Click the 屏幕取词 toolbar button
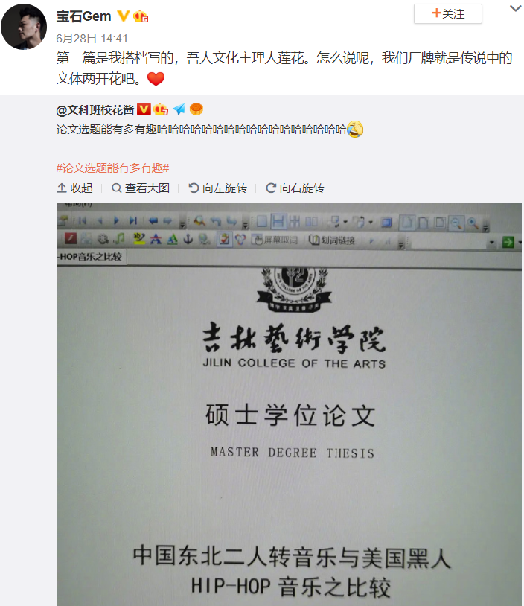The height and width of the screenshot is (606, 524). click(275, 240)
